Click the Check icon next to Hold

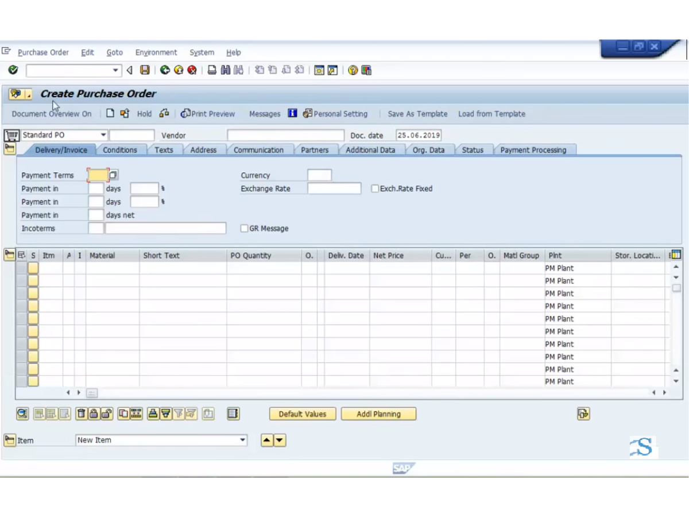point(164,113)
